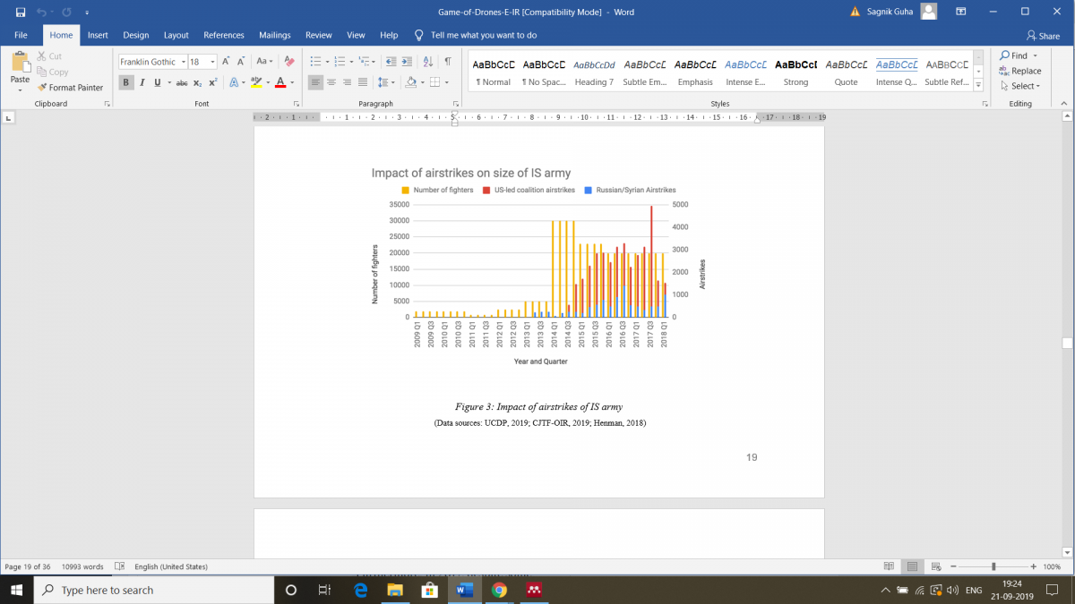Click the Copy command
Image resolution: width=1075 pixels, height=604 pixels.
pyautogui.click(x=53, y=72)
